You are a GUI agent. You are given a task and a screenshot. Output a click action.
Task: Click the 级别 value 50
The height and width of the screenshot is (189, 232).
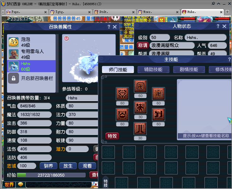point(160,37)
